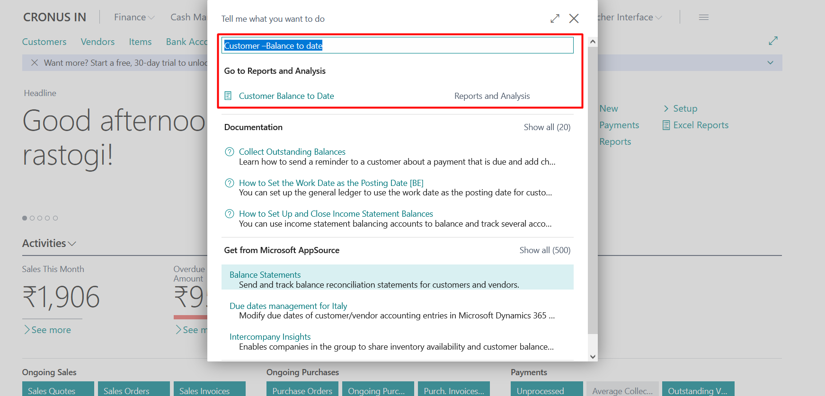Expand the Activities dropdown

click(49, 243)
